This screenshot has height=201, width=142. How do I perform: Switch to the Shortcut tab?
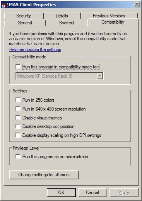[67, 23]
